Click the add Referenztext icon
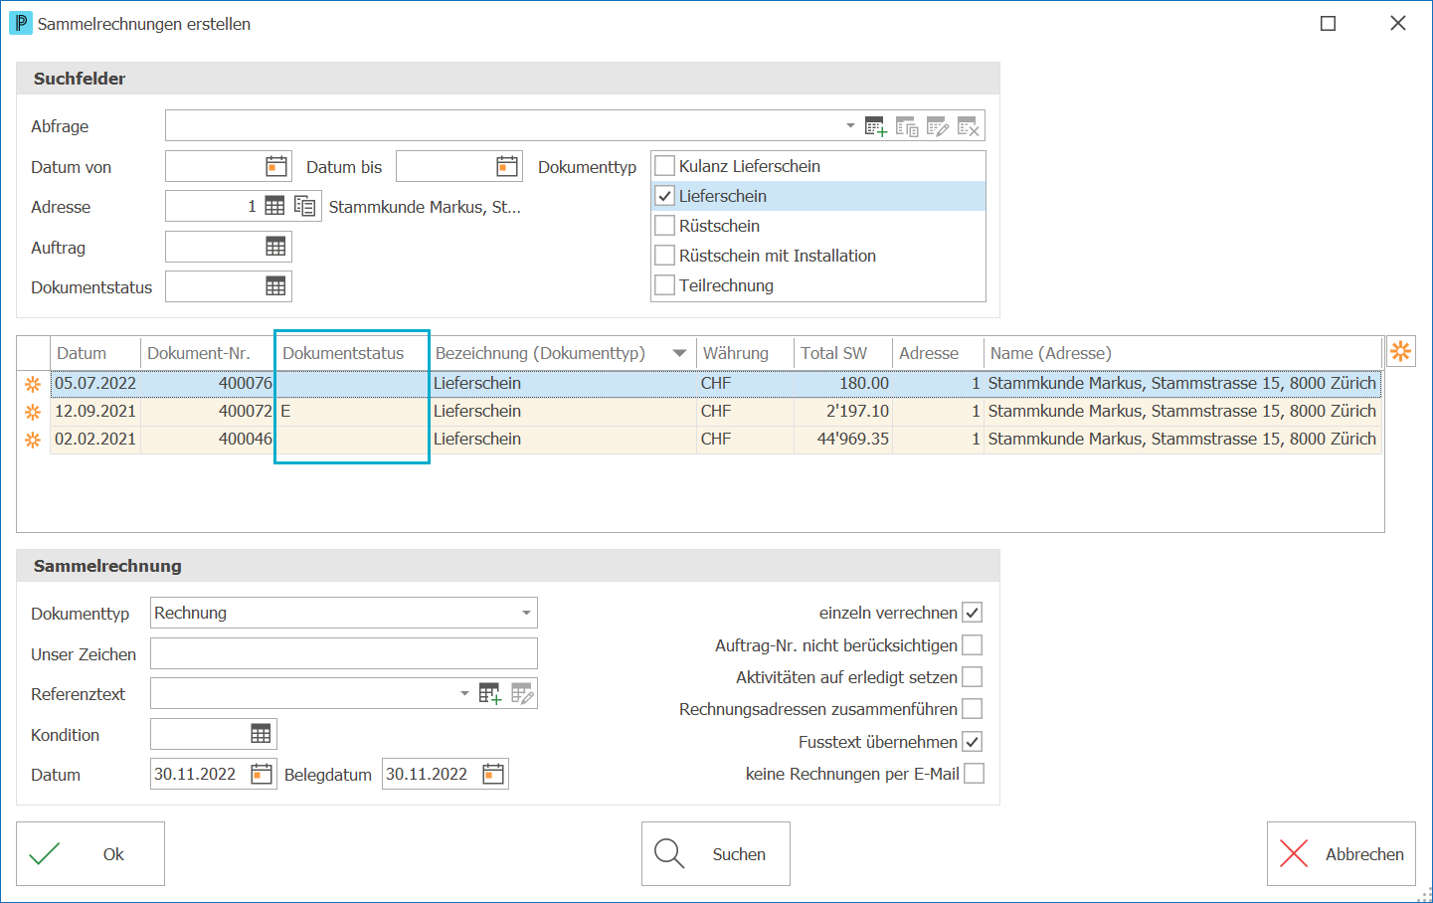The height and width of the screenshot is (903, 1433). click(490, 693)
